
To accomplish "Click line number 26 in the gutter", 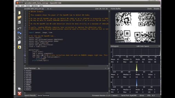I will pyautogui.click(x=25, y=55).
